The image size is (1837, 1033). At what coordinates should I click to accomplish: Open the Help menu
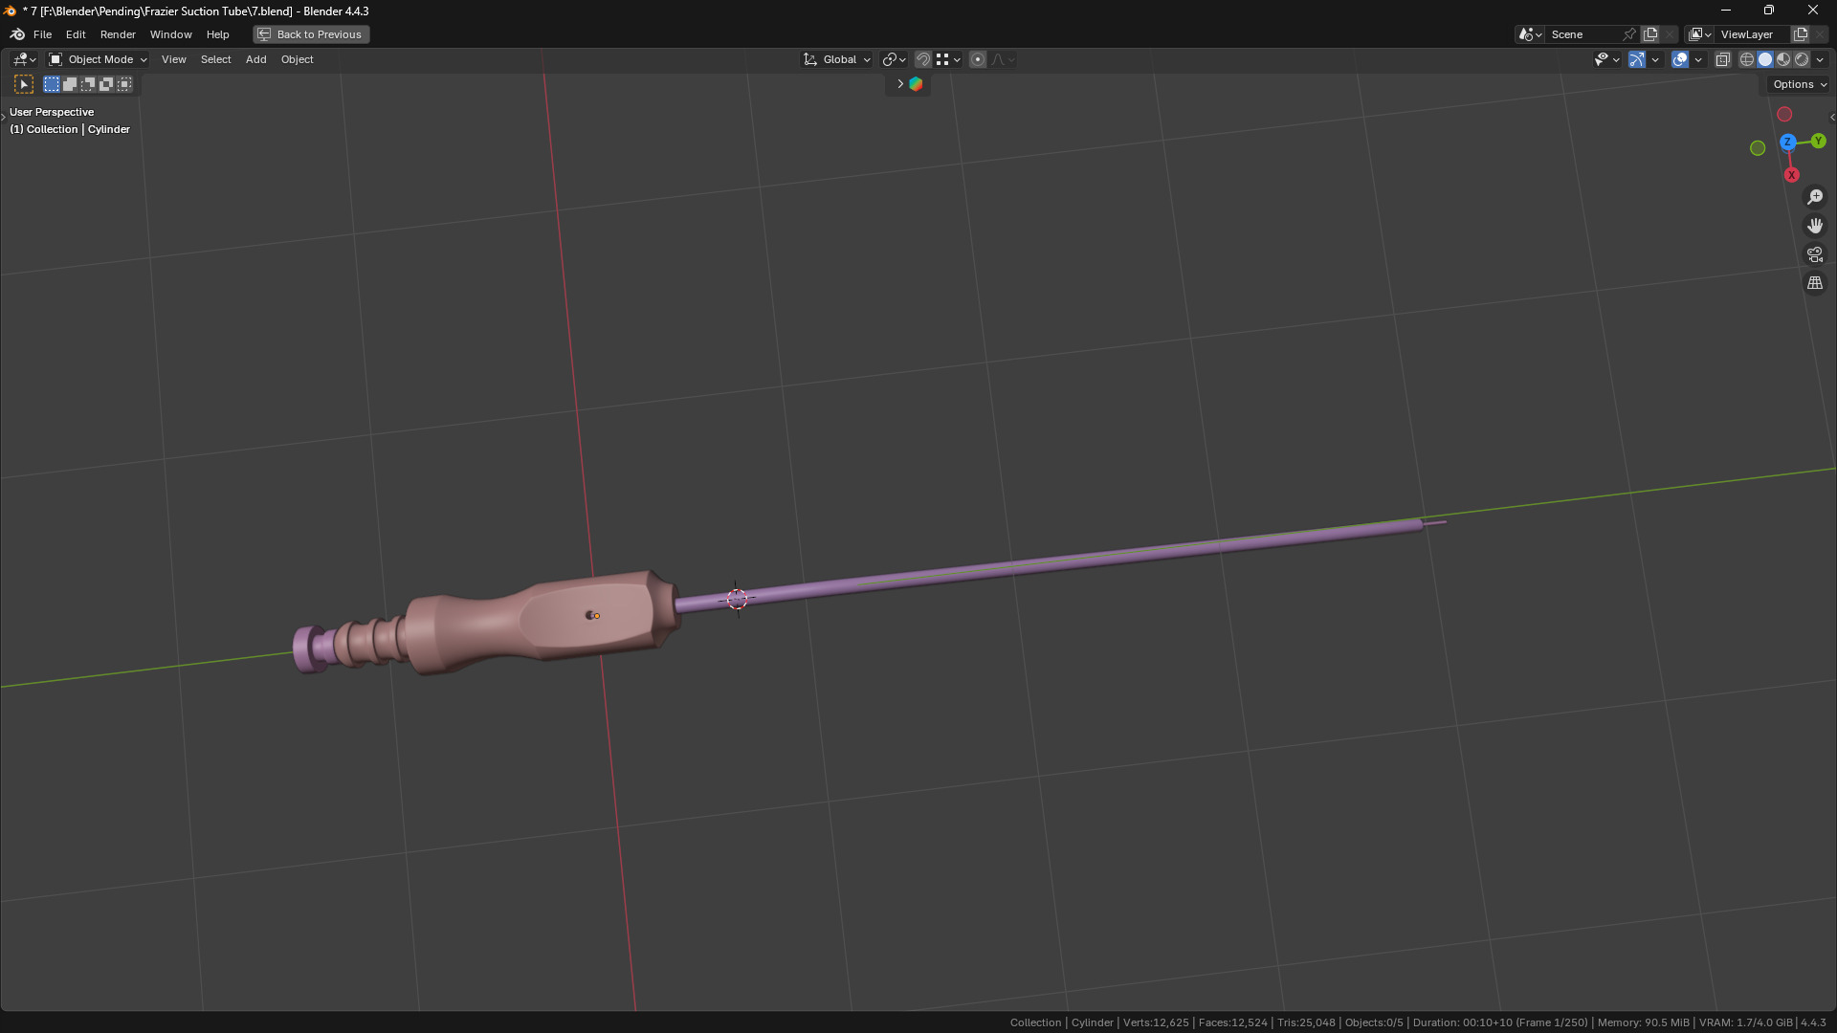pyautogui.click(x=218, y=34)
